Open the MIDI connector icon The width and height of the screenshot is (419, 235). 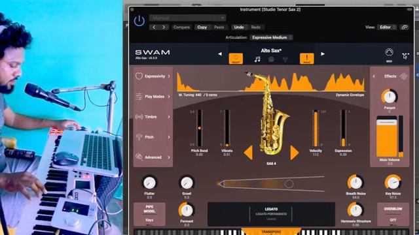pyautogui.click(x=389, y=53)
